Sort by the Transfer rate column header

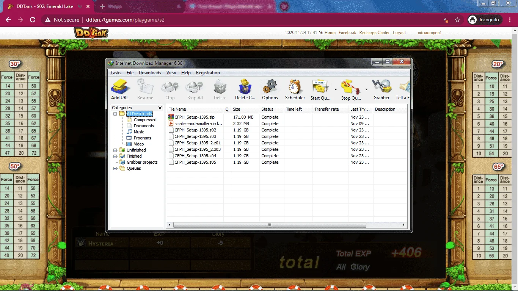tap(330, 109)
